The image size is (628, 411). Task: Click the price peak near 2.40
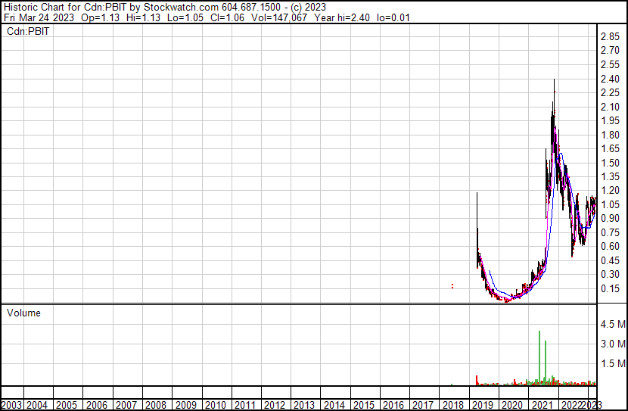tap(555, 80)
